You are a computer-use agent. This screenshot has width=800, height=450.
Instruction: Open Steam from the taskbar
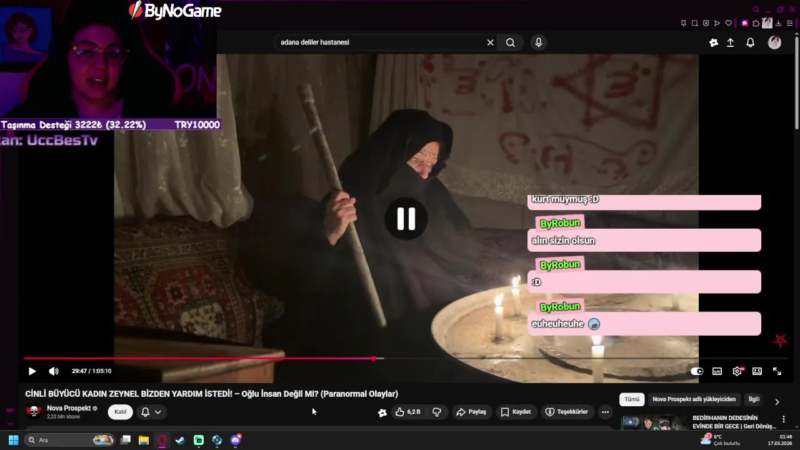pos(180,440)
